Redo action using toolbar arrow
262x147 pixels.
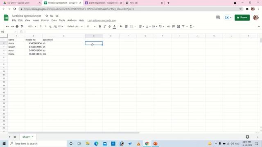pos(12,27)
